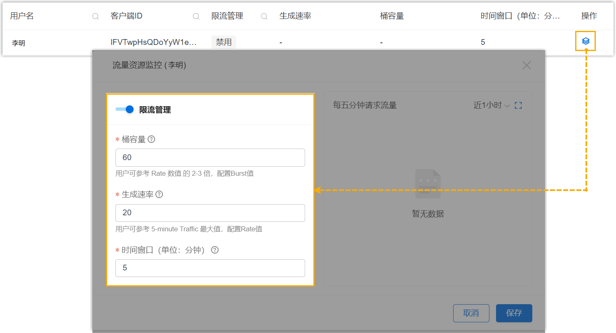The height and width of the screenshot is (333, 616).
Task: Click help icon next to 桶容量 label
Action: (151, 140)
